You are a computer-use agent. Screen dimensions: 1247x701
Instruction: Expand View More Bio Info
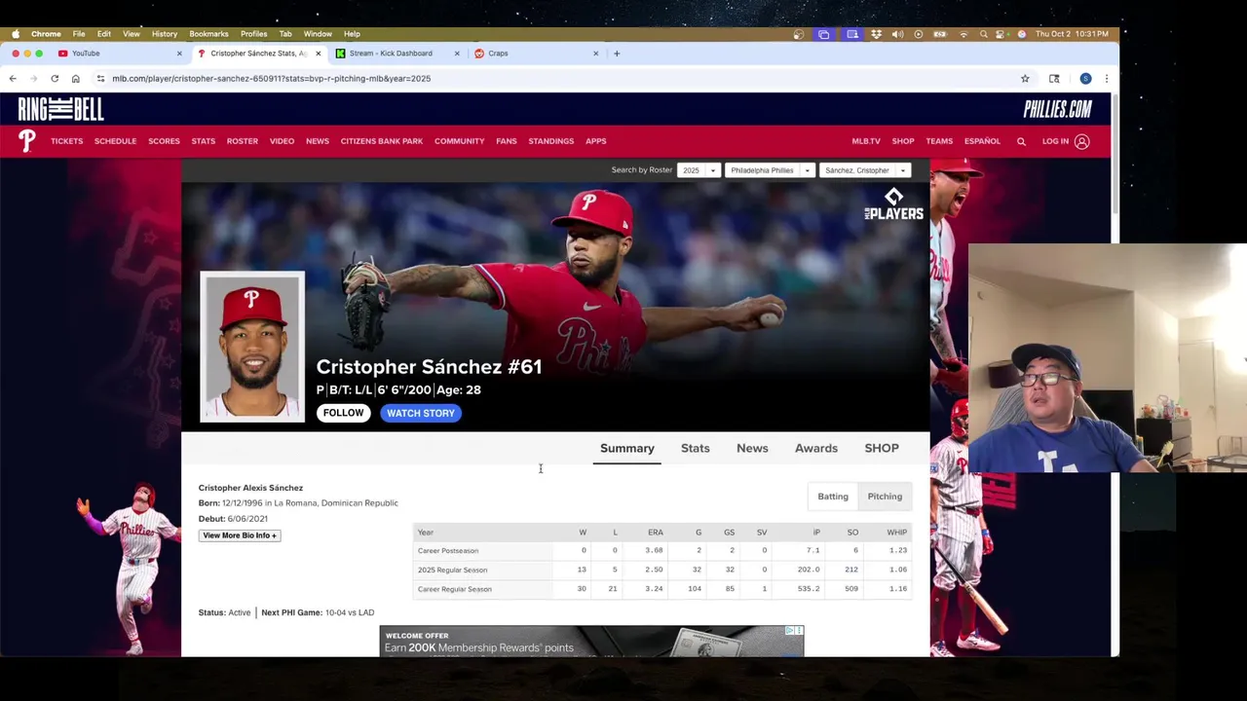tap(239, 535)
